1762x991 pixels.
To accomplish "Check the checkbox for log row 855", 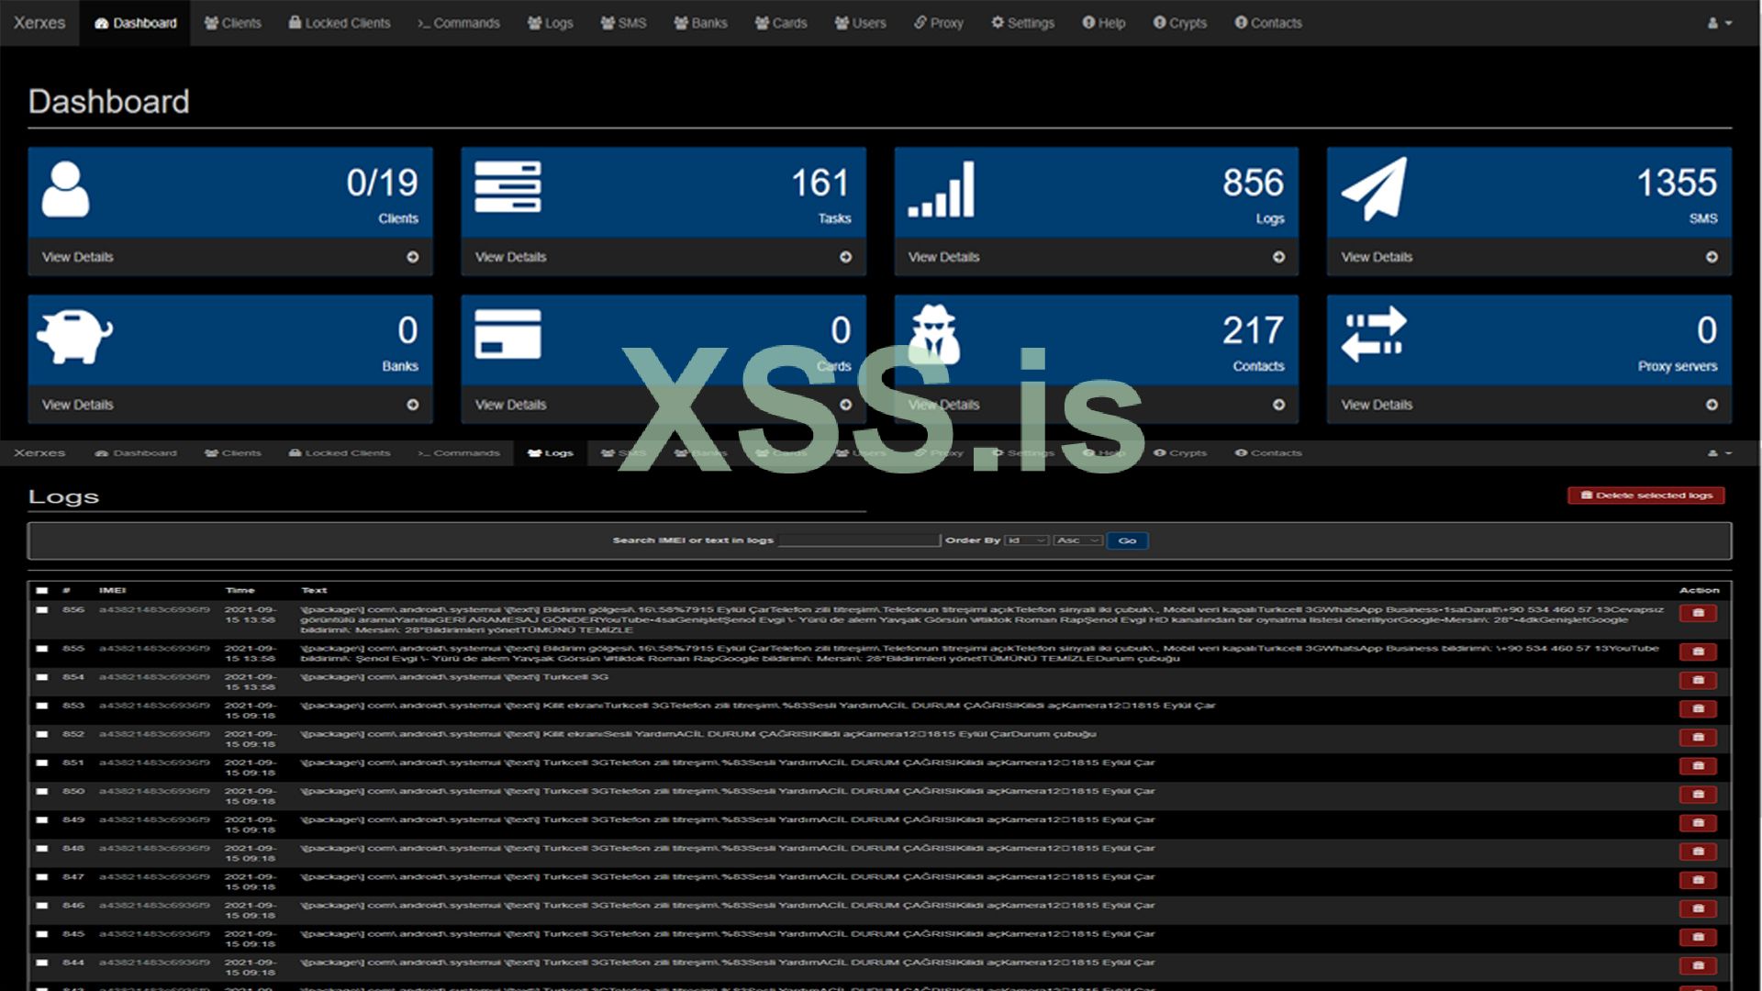I will [42, 649].
